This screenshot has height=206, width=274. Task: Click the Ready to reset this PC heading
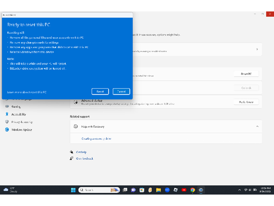pyautogui.click(x=29, y=25)
